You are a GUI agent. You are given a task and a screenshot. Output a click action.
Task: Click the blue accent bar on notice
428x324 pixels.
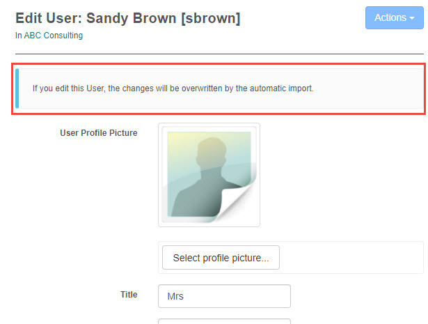click(x=17, y=88)
